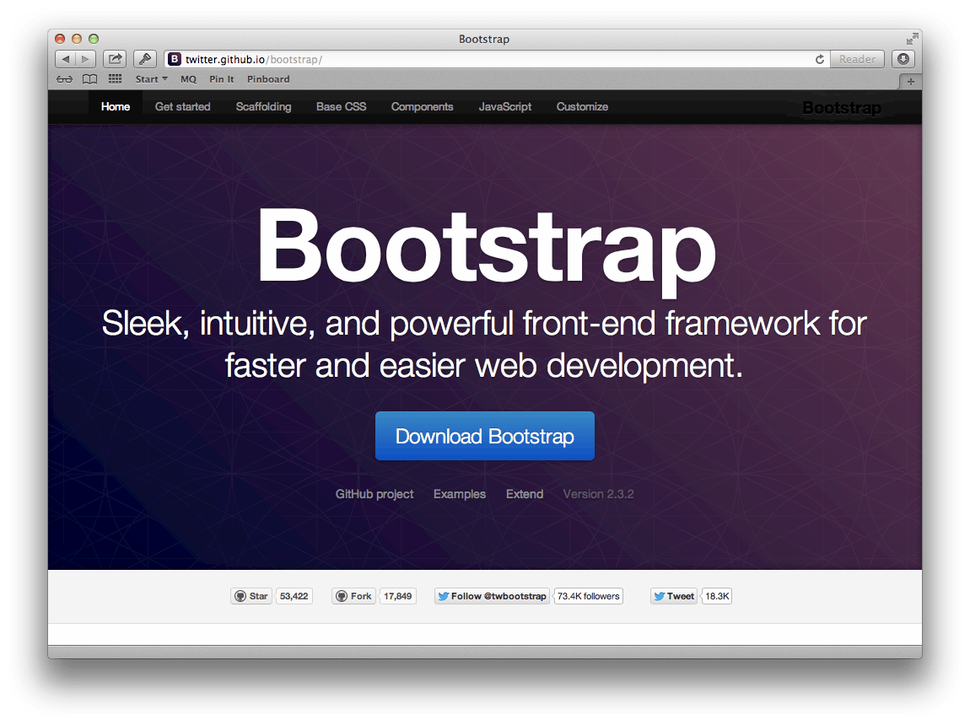Viewport: 970px width, 725px height.
Task: Click the MQ bookmark
Action: [x=188, y=79]
